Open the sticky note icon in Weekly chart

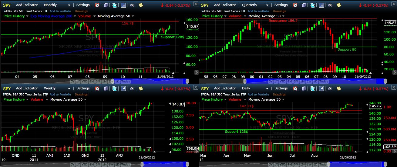141,89
